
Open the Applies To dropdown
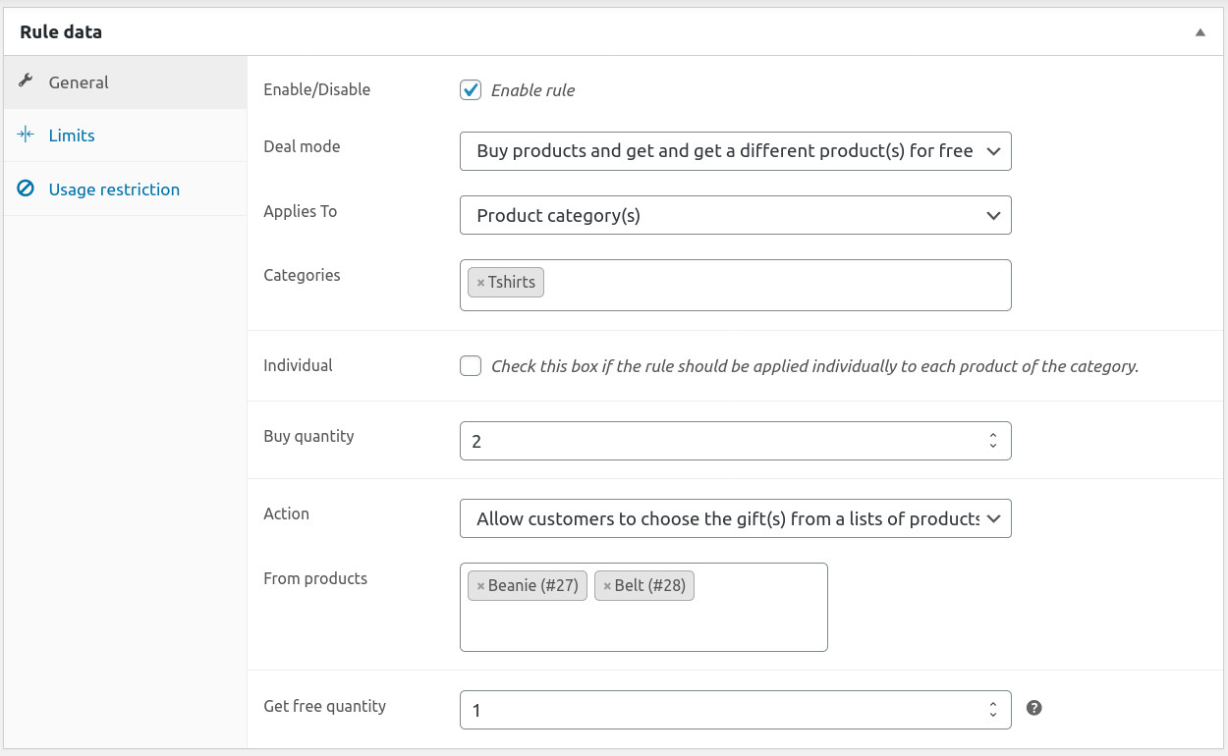point(735,216)
